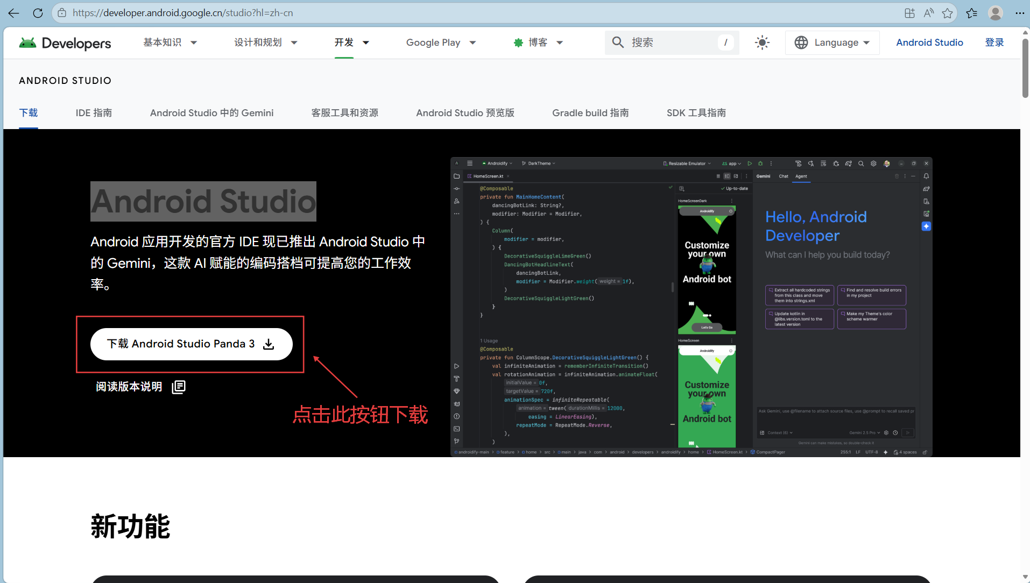Image resolution: width=1030 pixels, height=583 pixels.
Task: Switch to Gradle build 指南 tab
Action: [590, 113]
